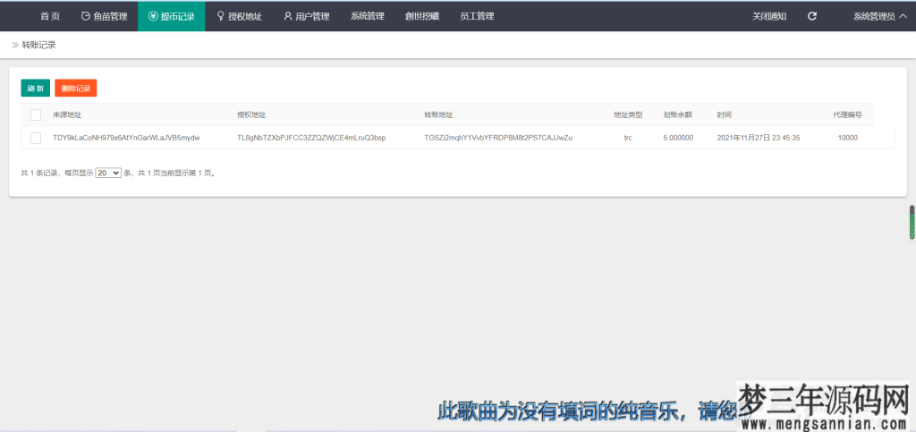Click the refresh icon in top bar
This screenshot has width=916, height=432.
(x=812, y=16)
